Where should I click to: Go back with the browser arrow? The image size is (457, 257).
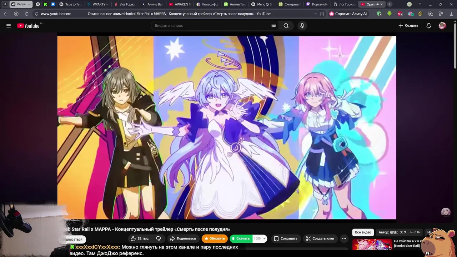pyautogui.click(x=6, y=14)
